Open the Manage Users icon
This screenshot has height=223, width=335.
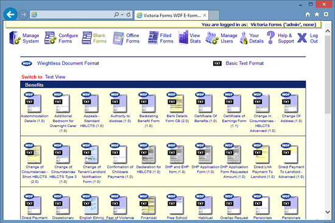coord(212,38)
